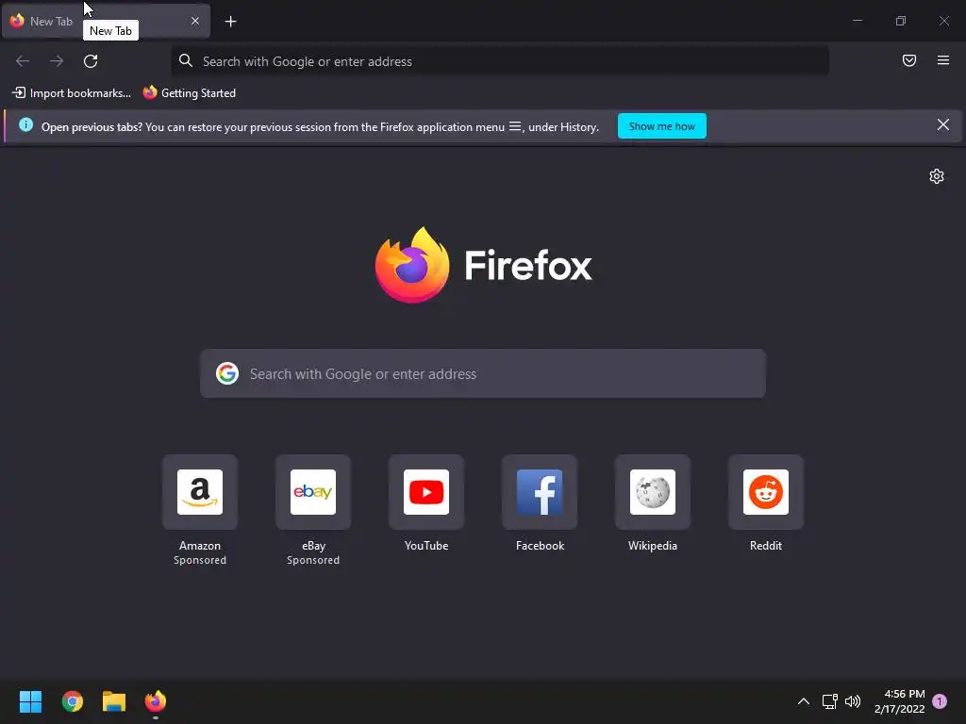Minimize the Firefox window
The width and height of the screenshot is (966, 724).
pos(857,21)
